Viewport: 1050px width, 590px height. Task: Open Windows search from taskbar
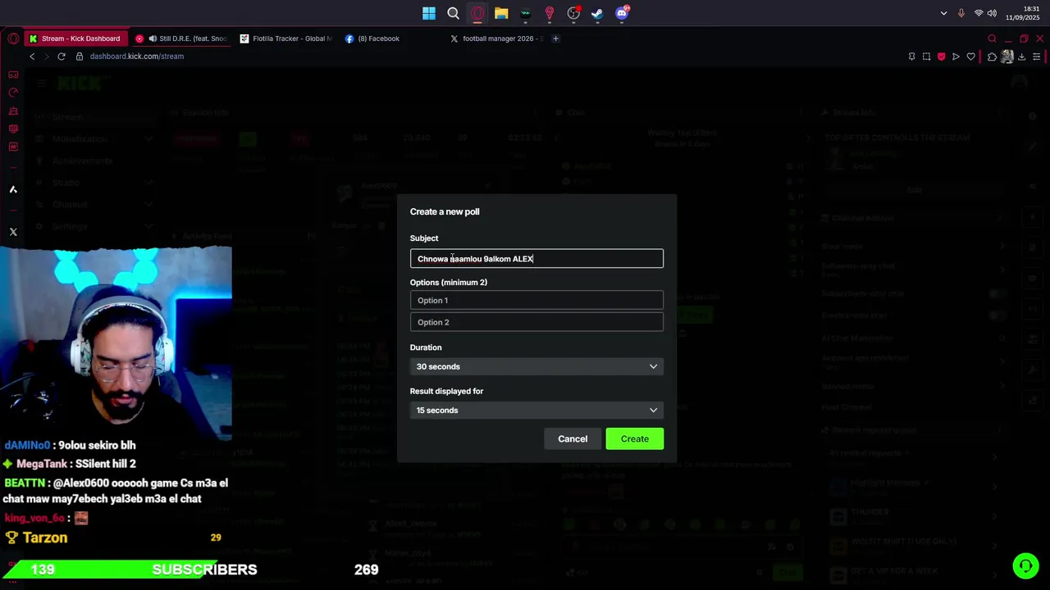point(453,13)
